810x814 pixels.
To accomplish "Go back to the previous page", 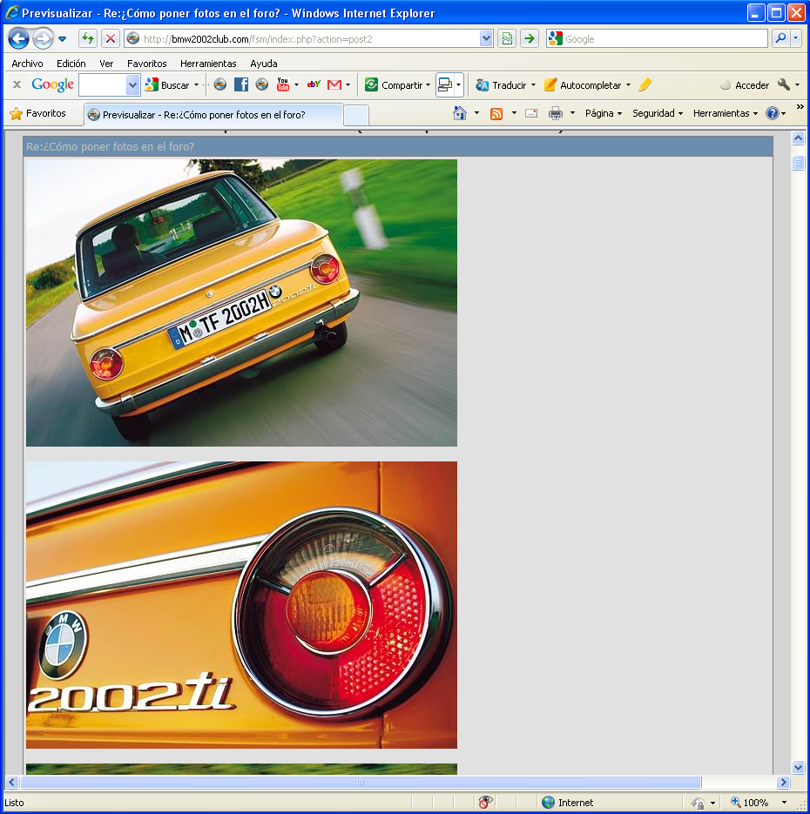I will (18, 39).
